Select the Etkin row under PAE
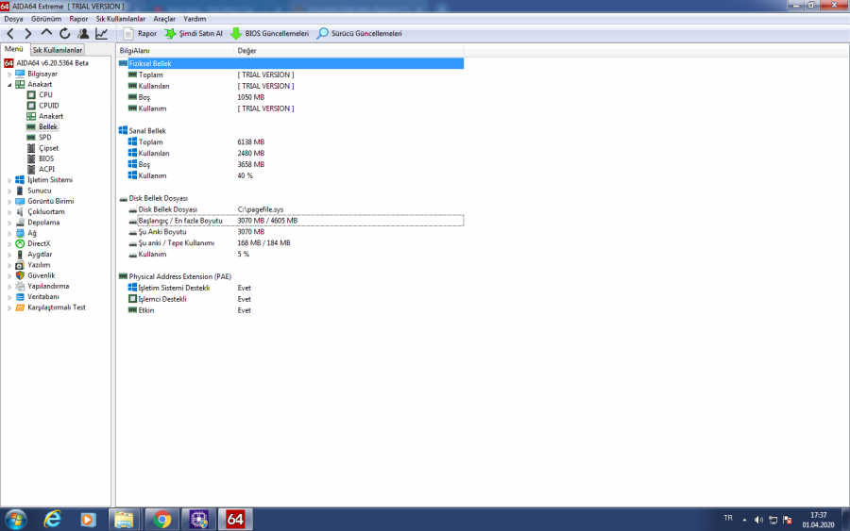The height and width of the screenshot is (531, 850). pos(291,310)
